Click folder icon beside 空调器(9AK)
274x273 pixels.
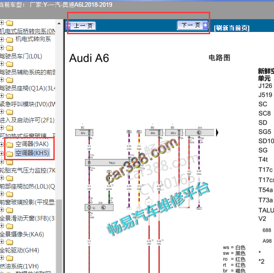pos(10,145)
